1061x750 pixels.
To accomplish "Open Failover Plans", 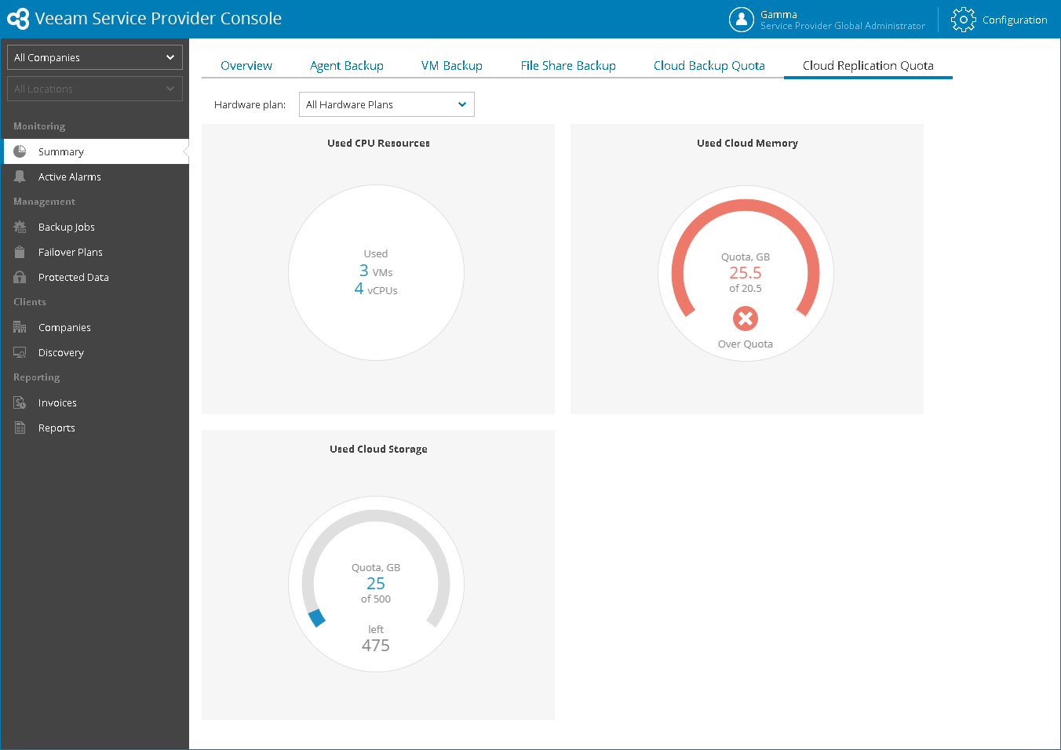I will 95,252.
